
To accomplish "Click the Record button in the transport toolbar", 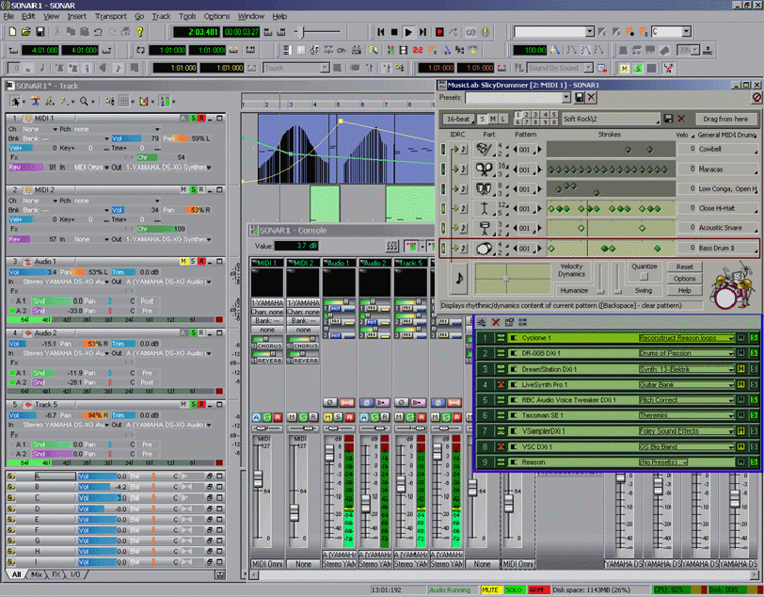I will pos(439,32).
